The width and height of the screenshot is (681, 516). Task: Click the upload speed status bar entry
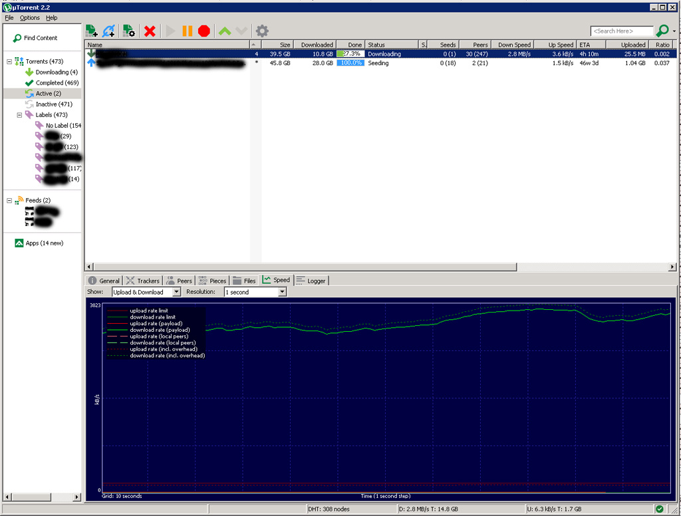555,509
